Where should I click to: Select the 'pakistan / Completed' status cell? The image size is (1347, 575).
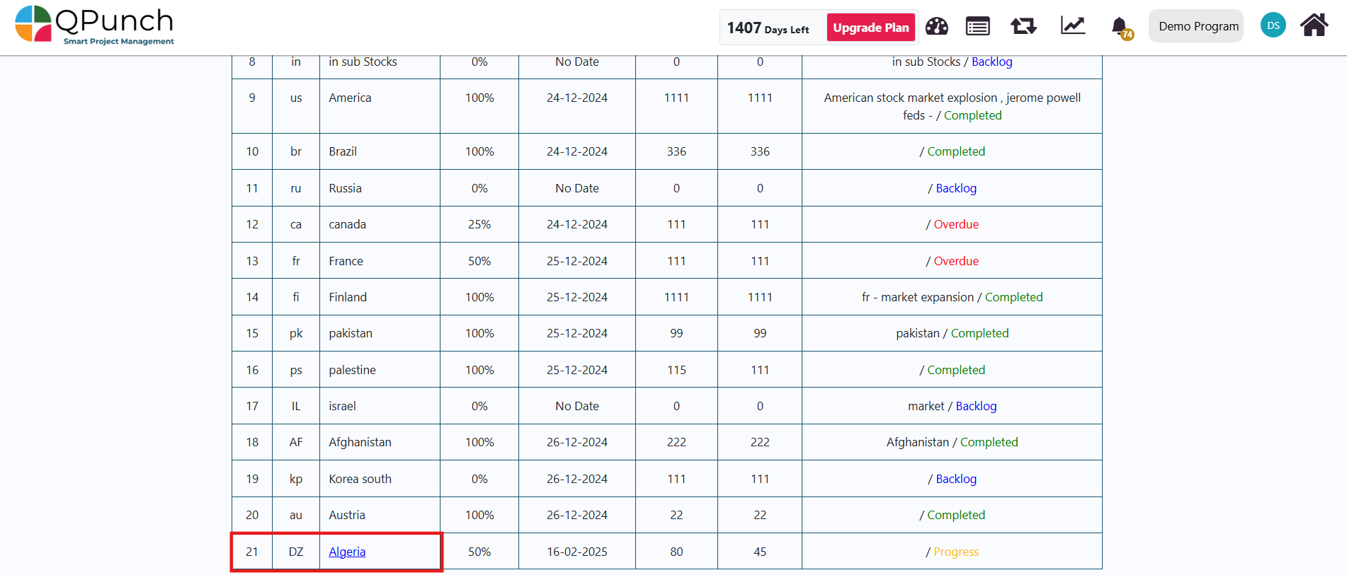click(952, 333)
